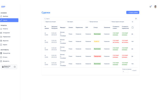Open the Сделки sidebar item
Viewport: 158px width, 105px height.
[x=9, y=20]
